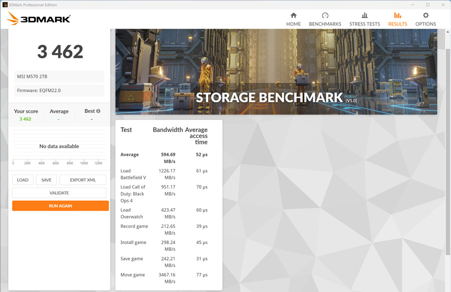Click the 423.47 MB/s bandwidth value
Viewport: 451px width, 292px height.
click(168, 213)
